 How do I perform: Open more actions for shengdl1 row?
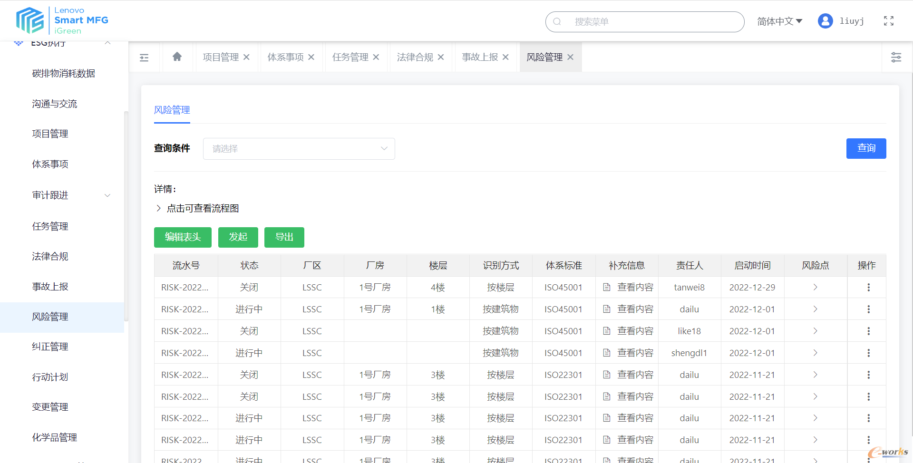point(868,353)
